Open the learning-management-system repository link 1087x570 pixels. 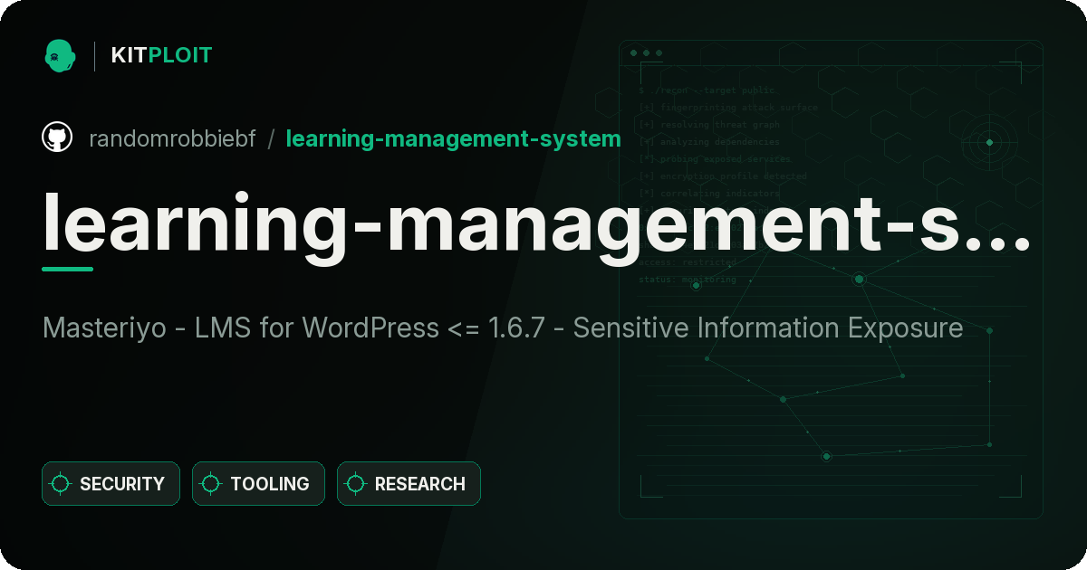(453, 138)
